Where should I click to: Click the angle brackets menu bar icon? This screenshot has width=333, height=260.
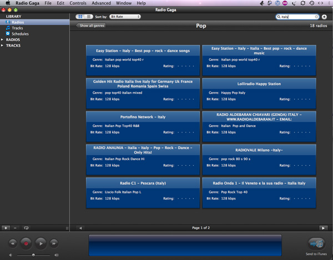(x=320, y=3)
